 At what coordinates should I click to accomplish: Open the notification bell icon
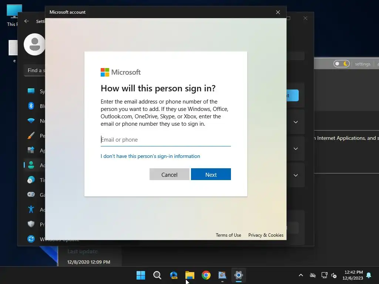pyautogui.click(x=369, y=275)
